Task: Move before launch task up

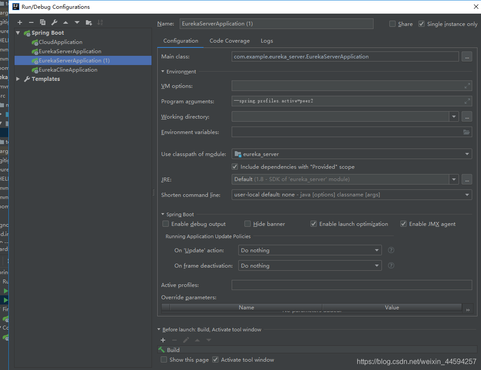Action: 197,340
